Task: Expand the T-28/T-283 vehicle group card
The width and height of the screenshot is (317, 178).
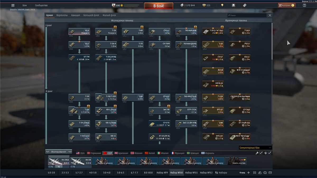Action: pyautogui.click(x=106, y=98)
